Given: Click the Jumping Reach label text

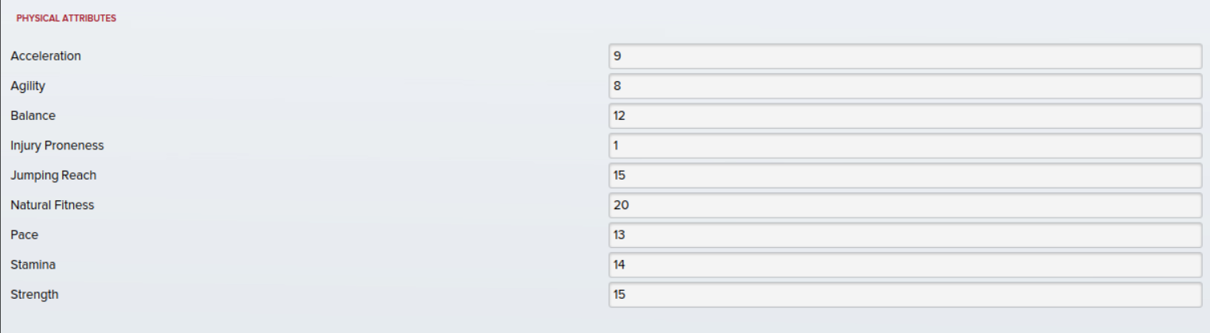Looking at the screenshot, I should coord(53,176).
